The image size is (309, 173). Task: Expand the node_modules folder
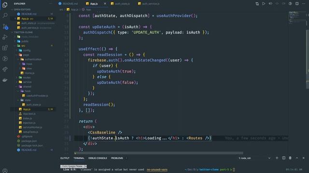[x=30, y=37]
